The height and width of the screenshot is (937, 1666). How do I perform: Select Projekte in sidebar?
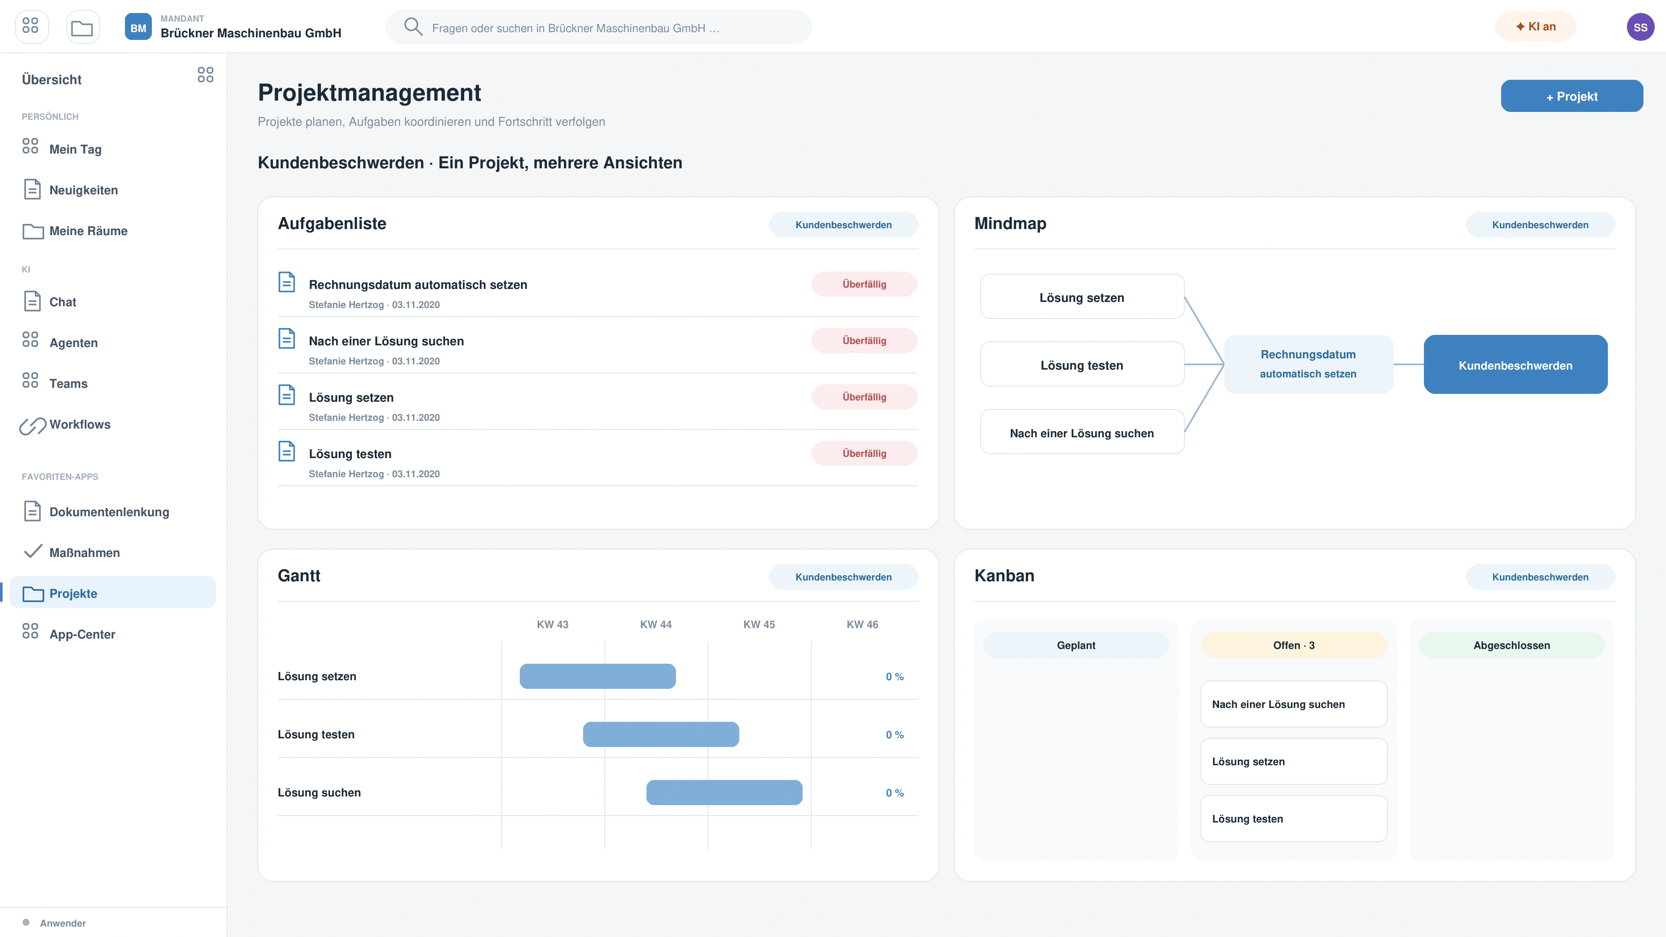click(x=112, y=593)
